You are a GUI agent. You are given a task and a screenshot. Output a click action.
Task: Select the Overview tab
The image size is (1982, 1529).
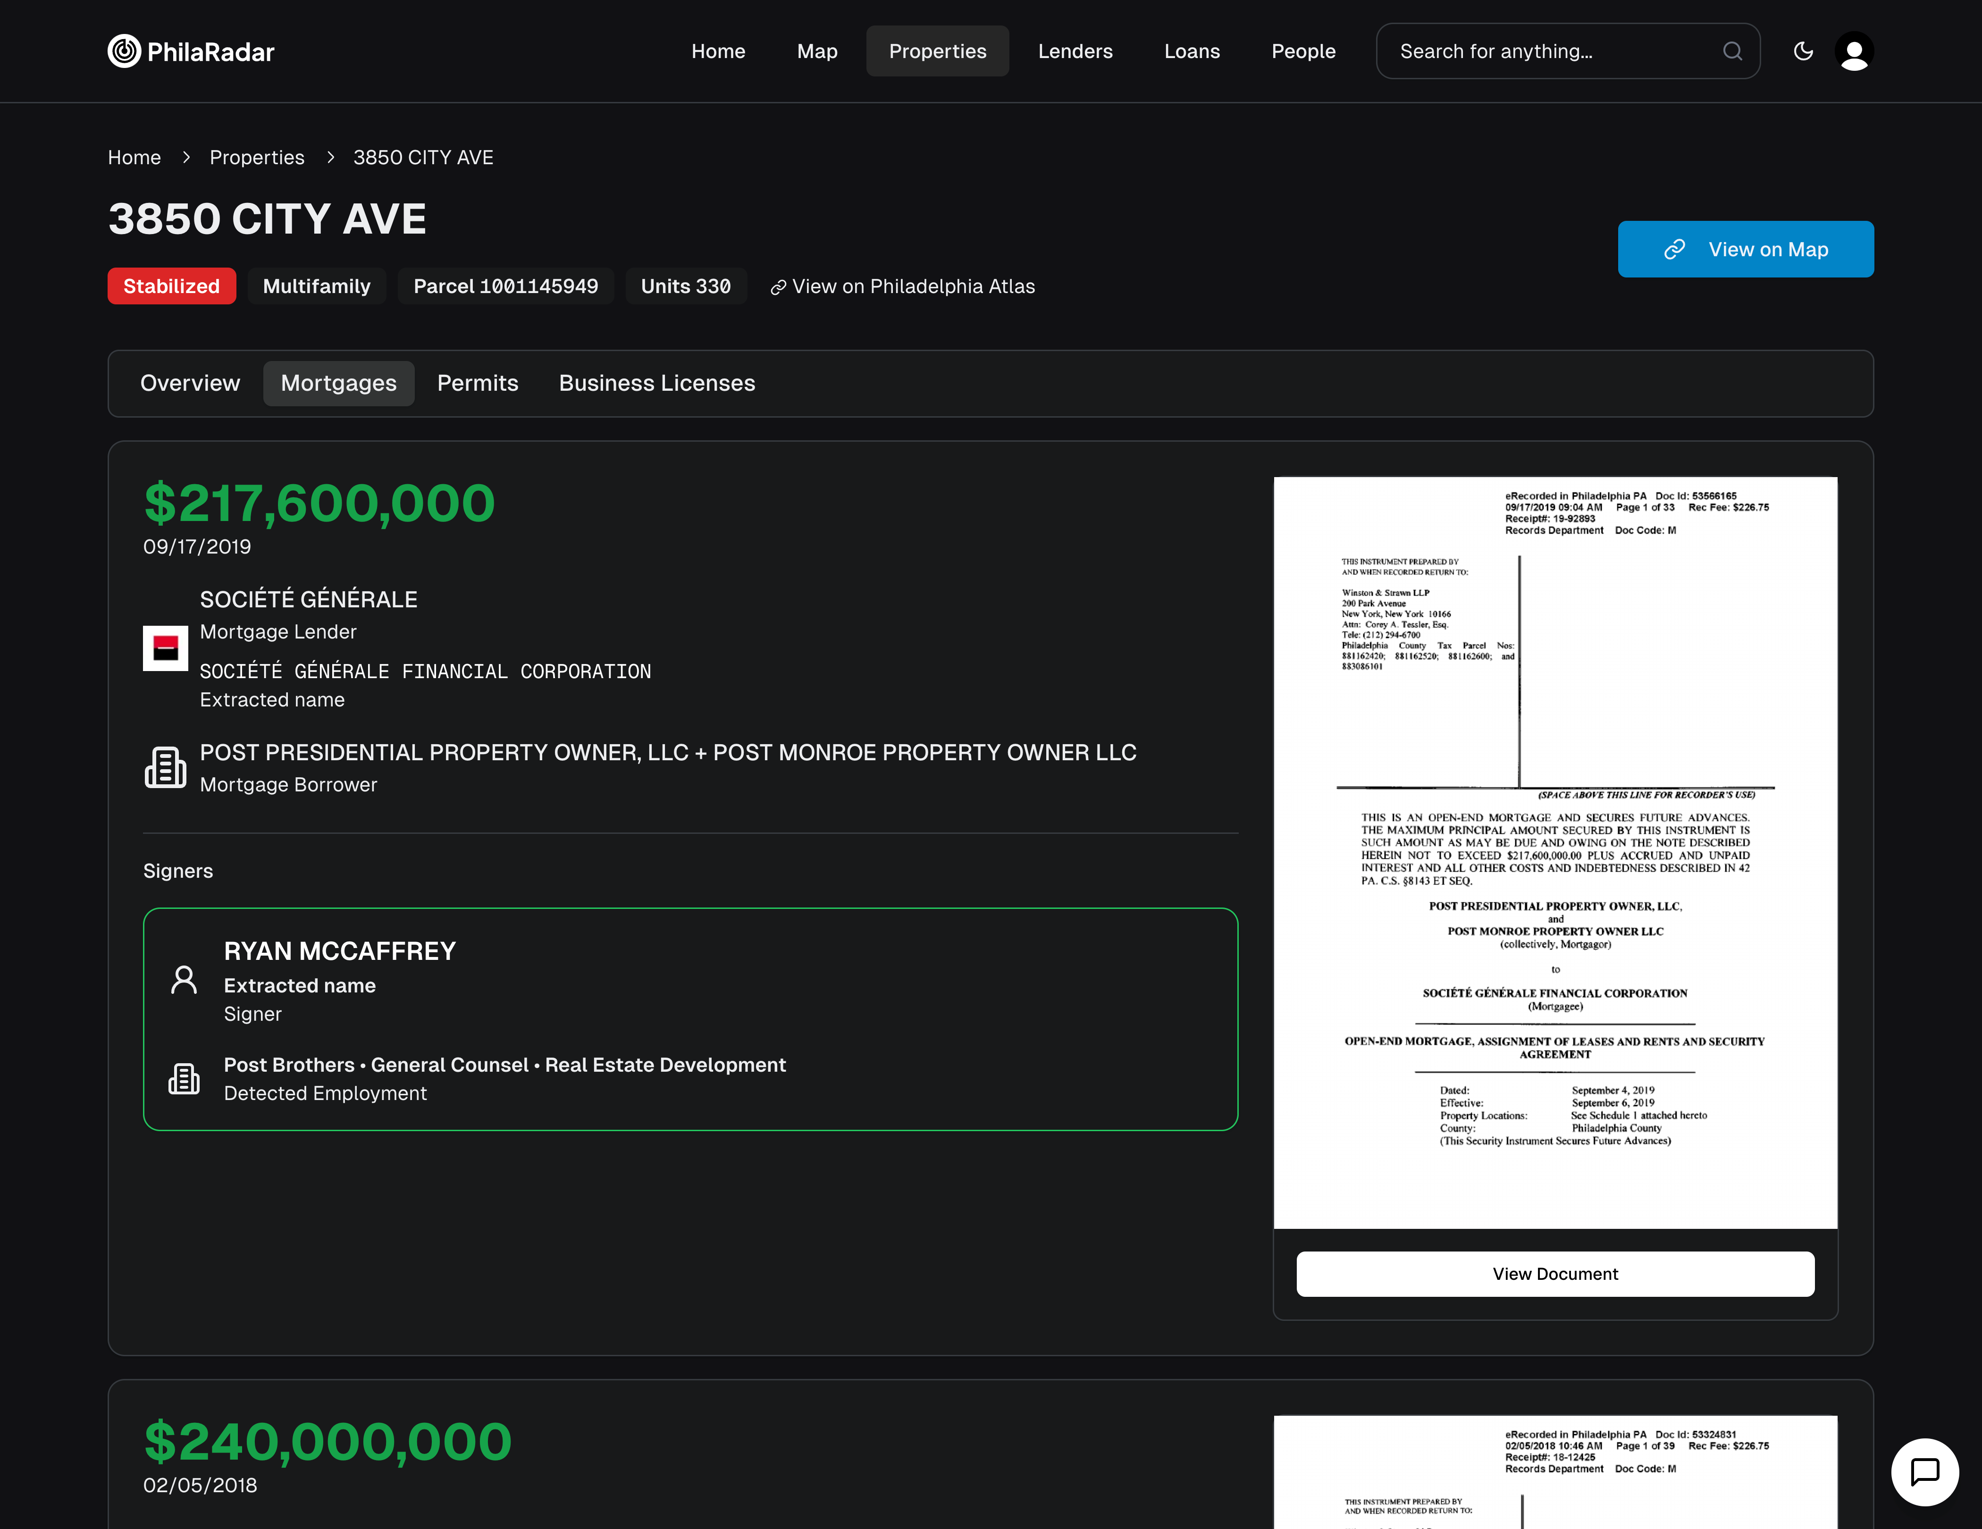(190, 383)
